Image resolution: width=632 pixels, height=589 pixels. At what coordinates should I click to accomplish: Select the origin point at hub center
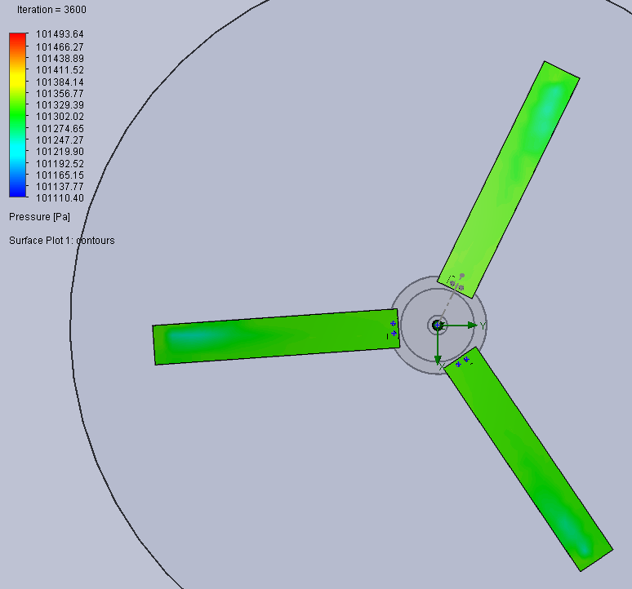[438, 325]
